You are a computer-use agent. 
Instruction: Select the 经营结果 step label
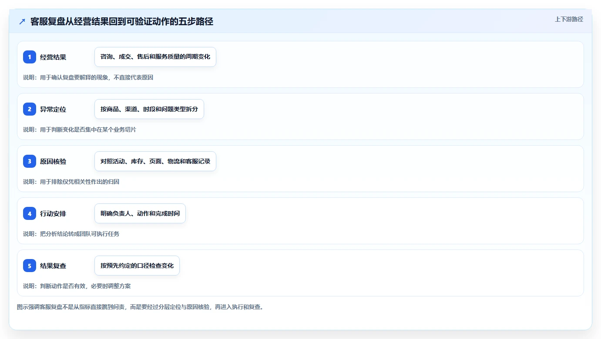53,57
